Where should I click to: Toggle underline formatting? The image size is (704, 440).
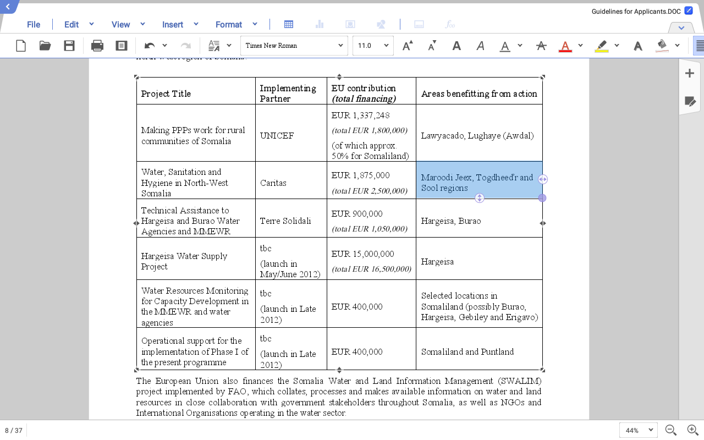(x=505, y=46)
